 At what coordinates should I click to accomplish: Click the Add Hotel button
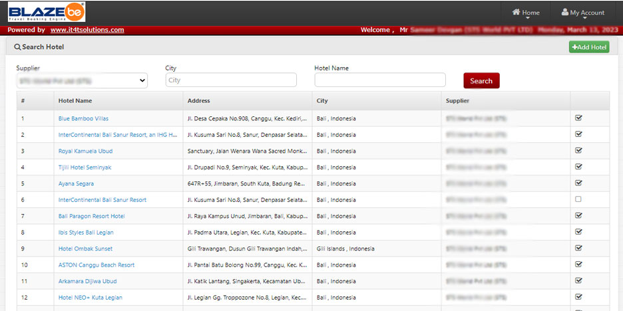pyautogui.click(x=588, y=47)
